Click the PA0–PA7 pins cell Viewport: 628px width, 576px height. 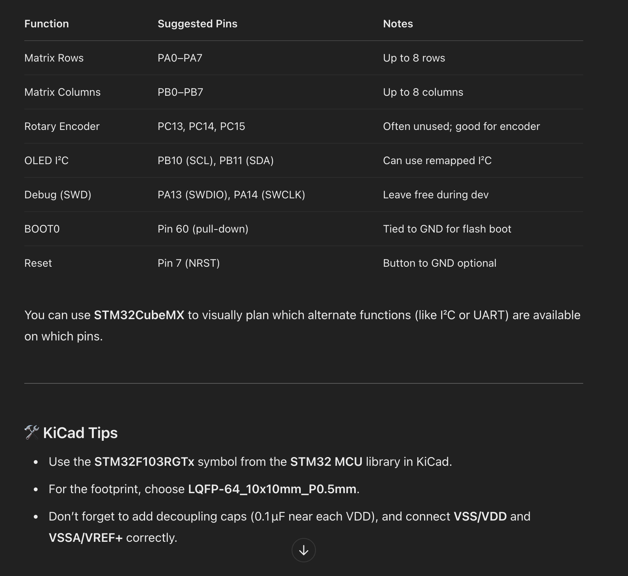(180, 58)
